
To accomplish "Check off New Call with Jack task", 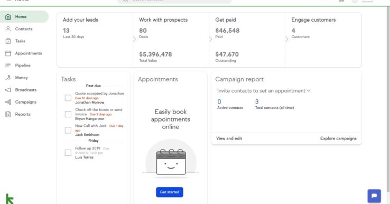I will point(68,130).
